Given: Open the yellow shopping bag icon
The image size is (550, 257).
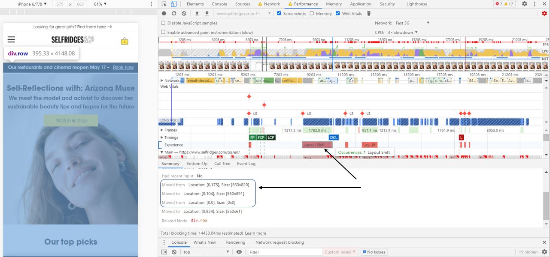Looking at the screenshot, I should [x=125, y=41].
